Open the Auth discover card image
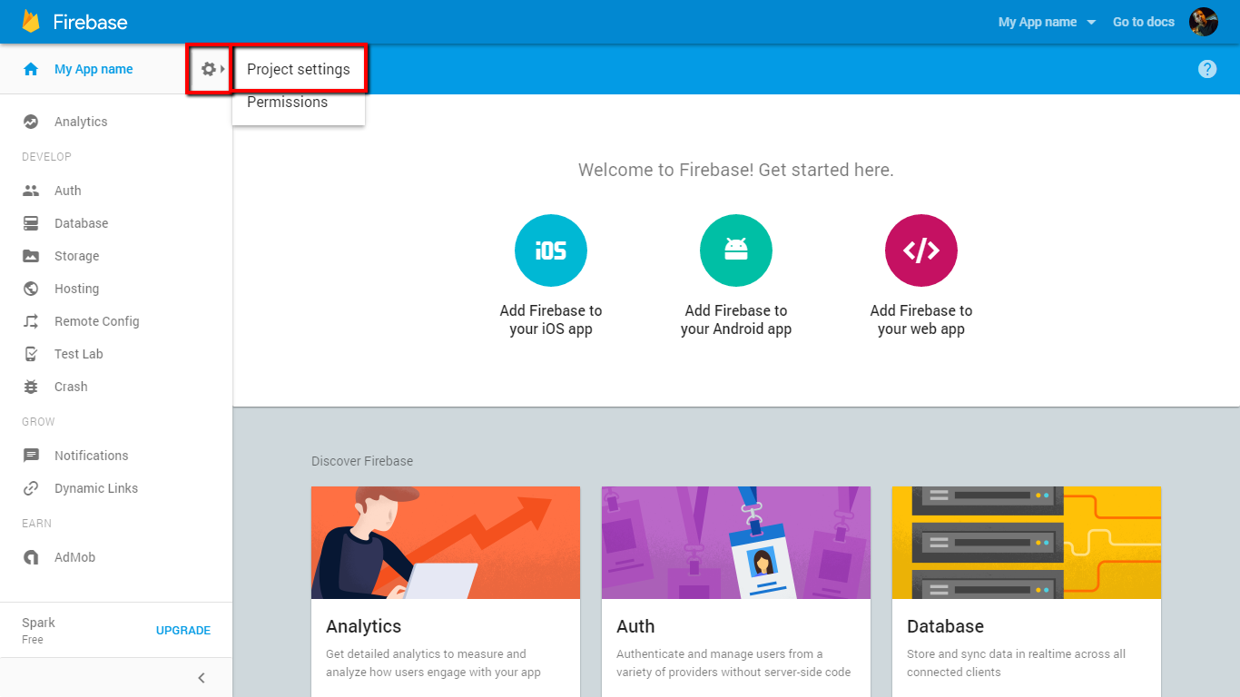This screenshot has width=1240, height=697. click(x=735, y=543)
